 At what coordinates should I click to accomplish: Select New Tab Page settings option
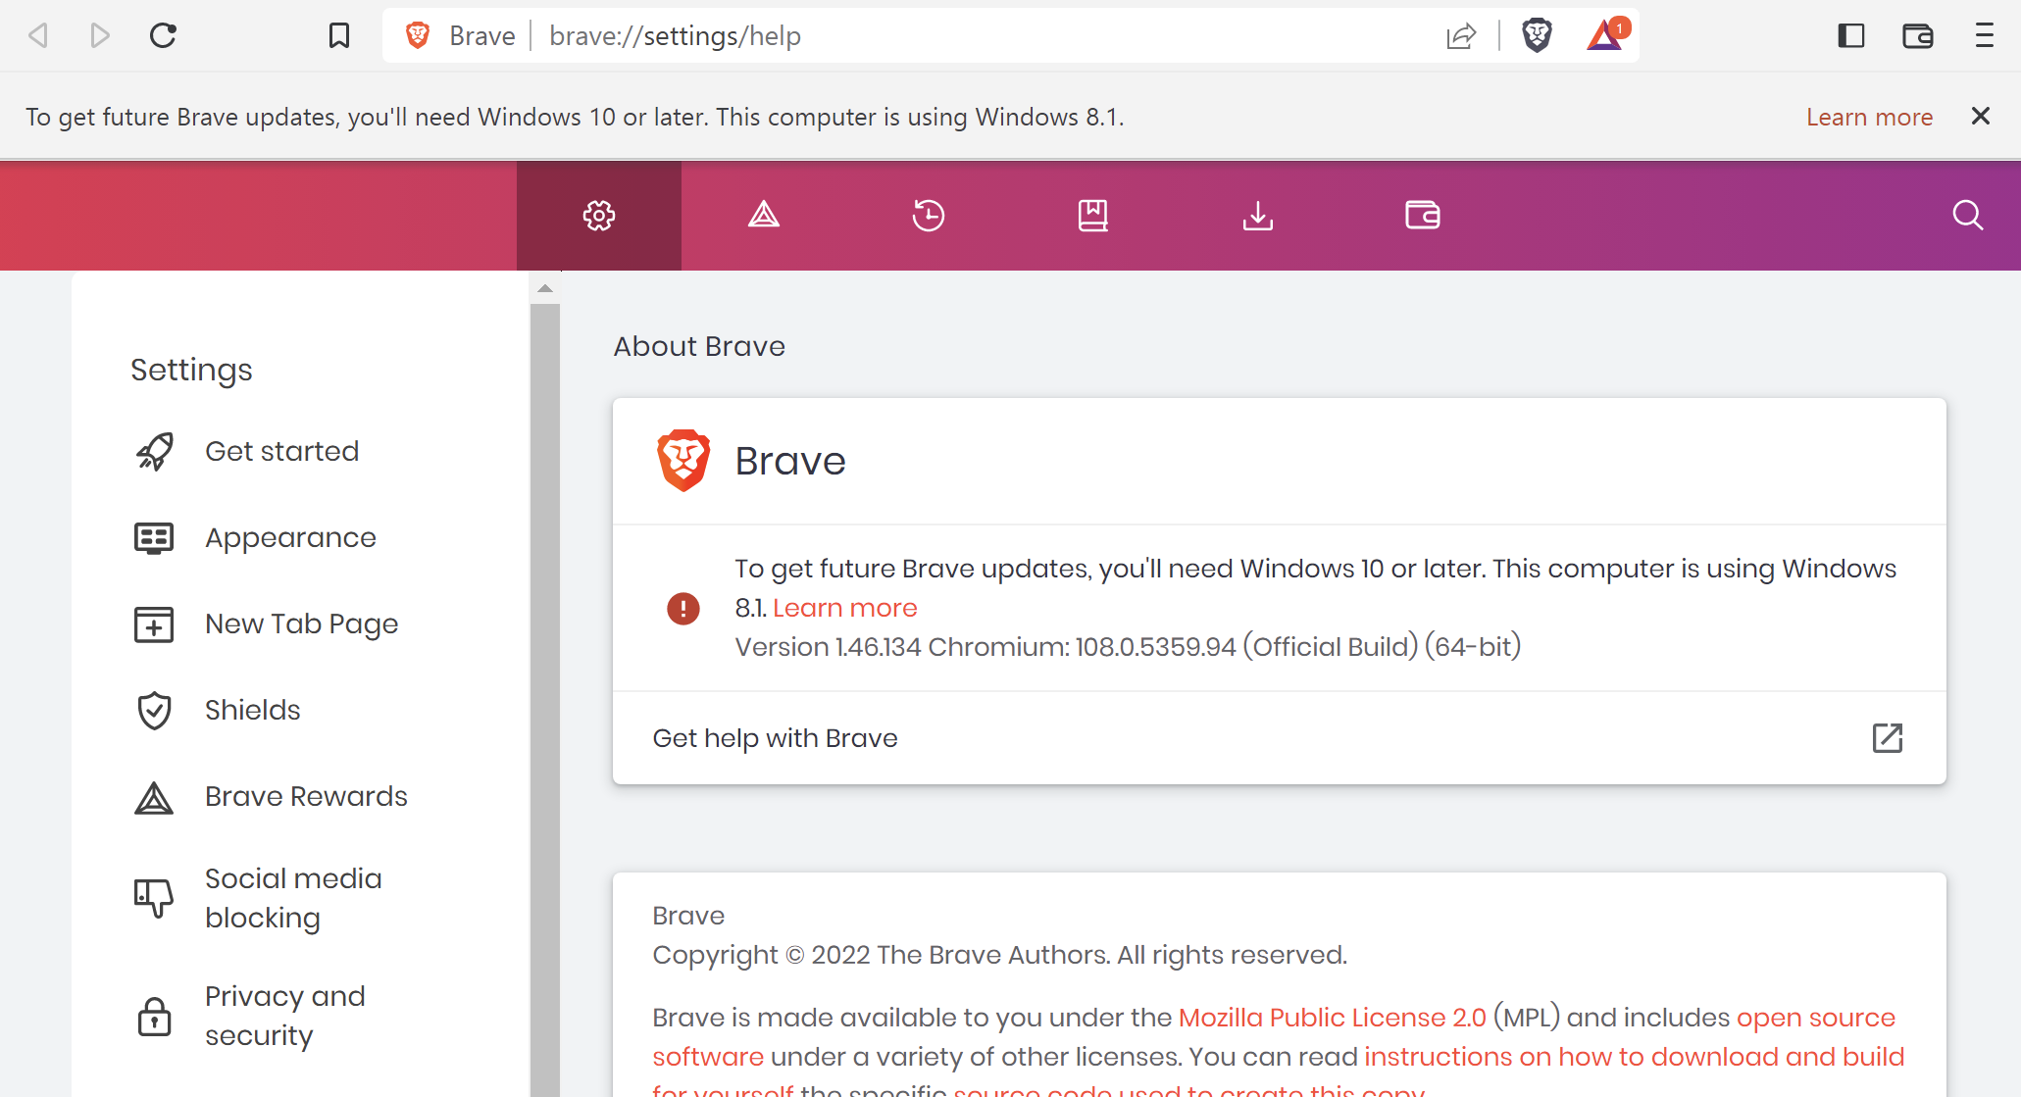click(301, 624)
